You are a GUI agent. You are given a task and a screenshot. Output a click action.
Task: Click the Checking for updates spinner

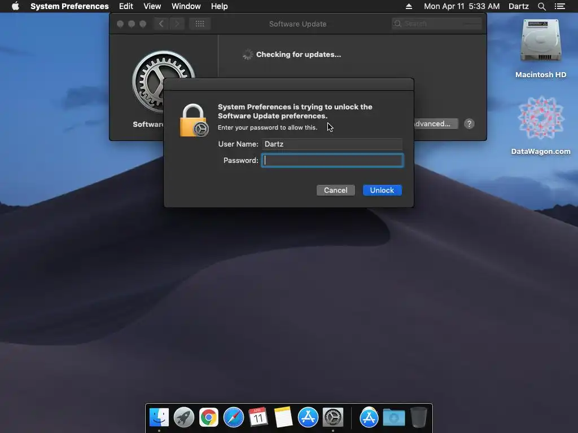point(247,55)
